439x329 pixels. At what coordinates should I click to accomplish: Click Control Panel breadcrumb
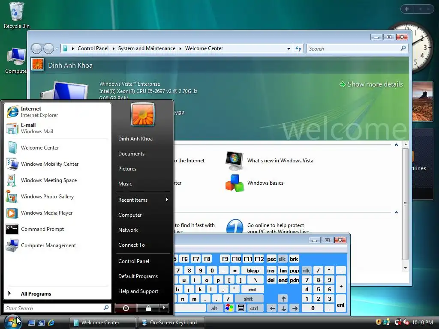pyautogui.click(x=93, y=48)
